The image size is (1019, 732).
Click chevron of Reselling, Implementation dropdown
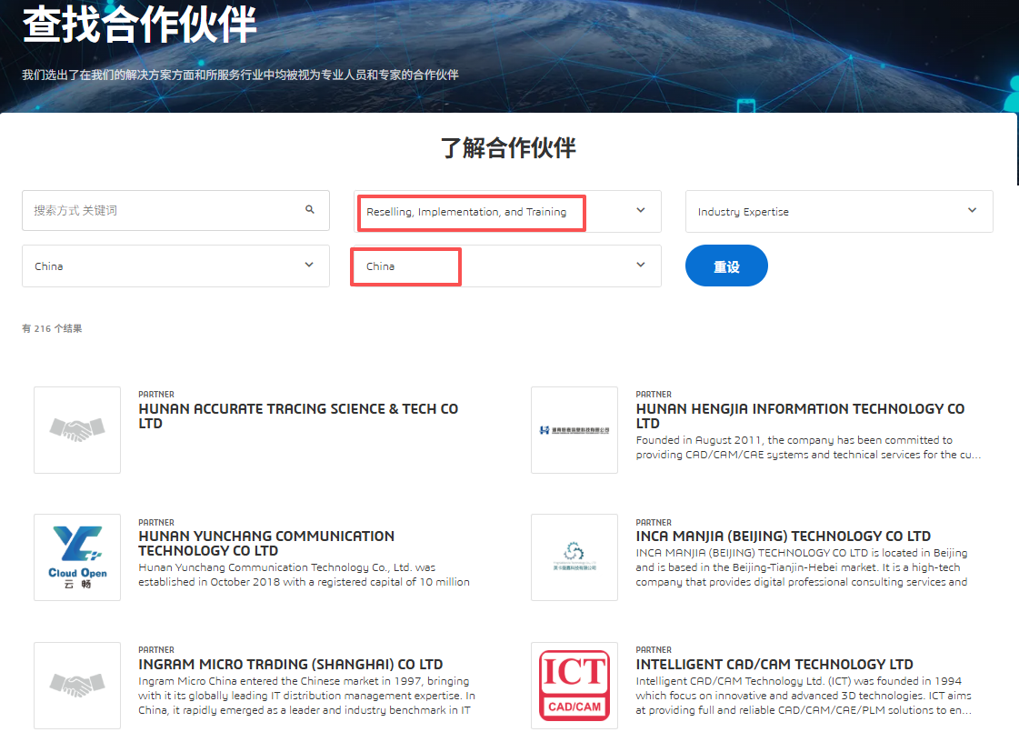click(x=641, y=210)
